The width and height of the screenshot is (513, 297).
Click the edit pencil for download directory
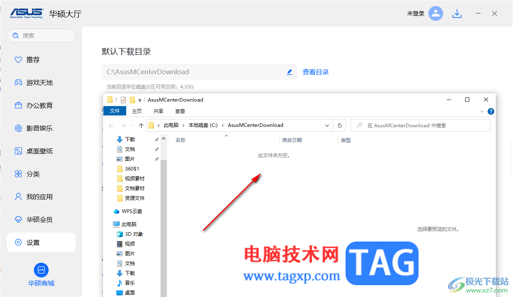[290, 72]
